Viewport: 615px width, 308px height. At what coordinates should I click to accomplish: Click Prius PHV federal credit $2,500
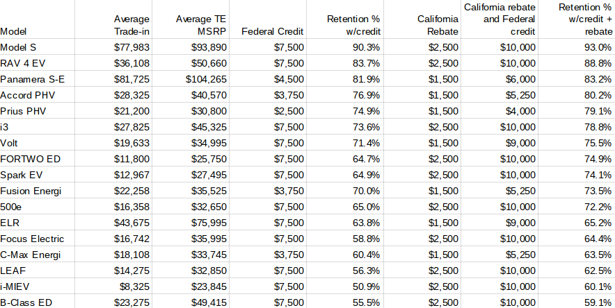click(289, 112)
